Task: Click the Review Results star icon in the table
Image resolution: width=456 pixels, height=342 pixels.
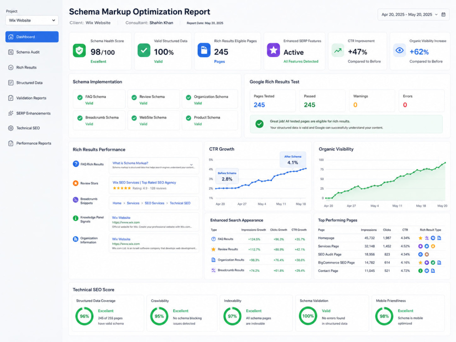Action: click(x=213, y=249)
